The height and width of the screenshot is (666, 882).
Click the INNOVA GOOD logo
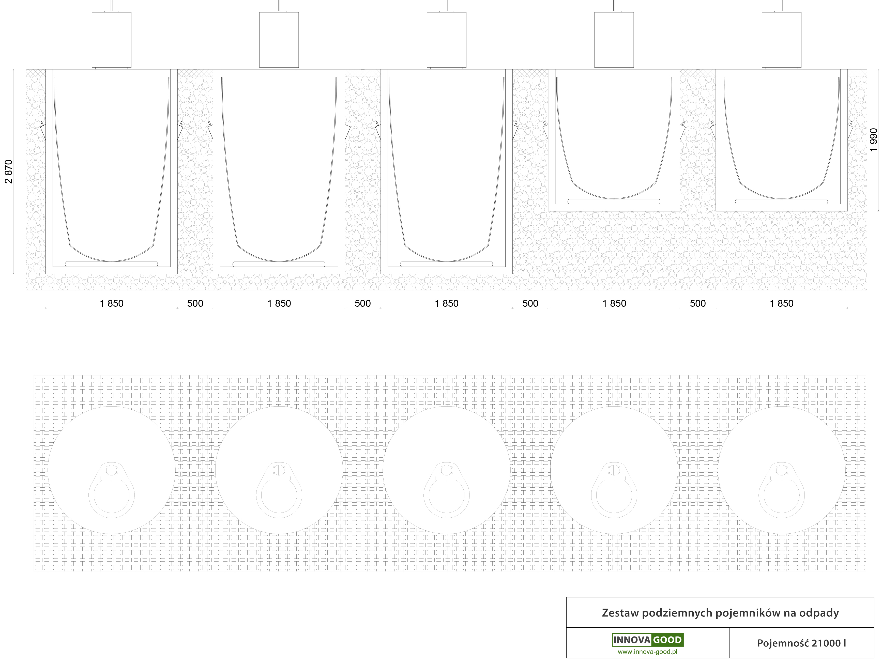648,640
